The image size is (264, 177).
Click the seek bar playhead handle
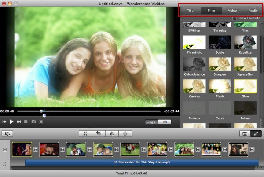(x=41, y=111)
